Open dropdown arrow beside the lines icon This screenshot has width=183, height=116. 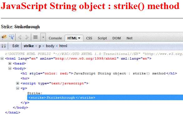click(x=43, y=37)
